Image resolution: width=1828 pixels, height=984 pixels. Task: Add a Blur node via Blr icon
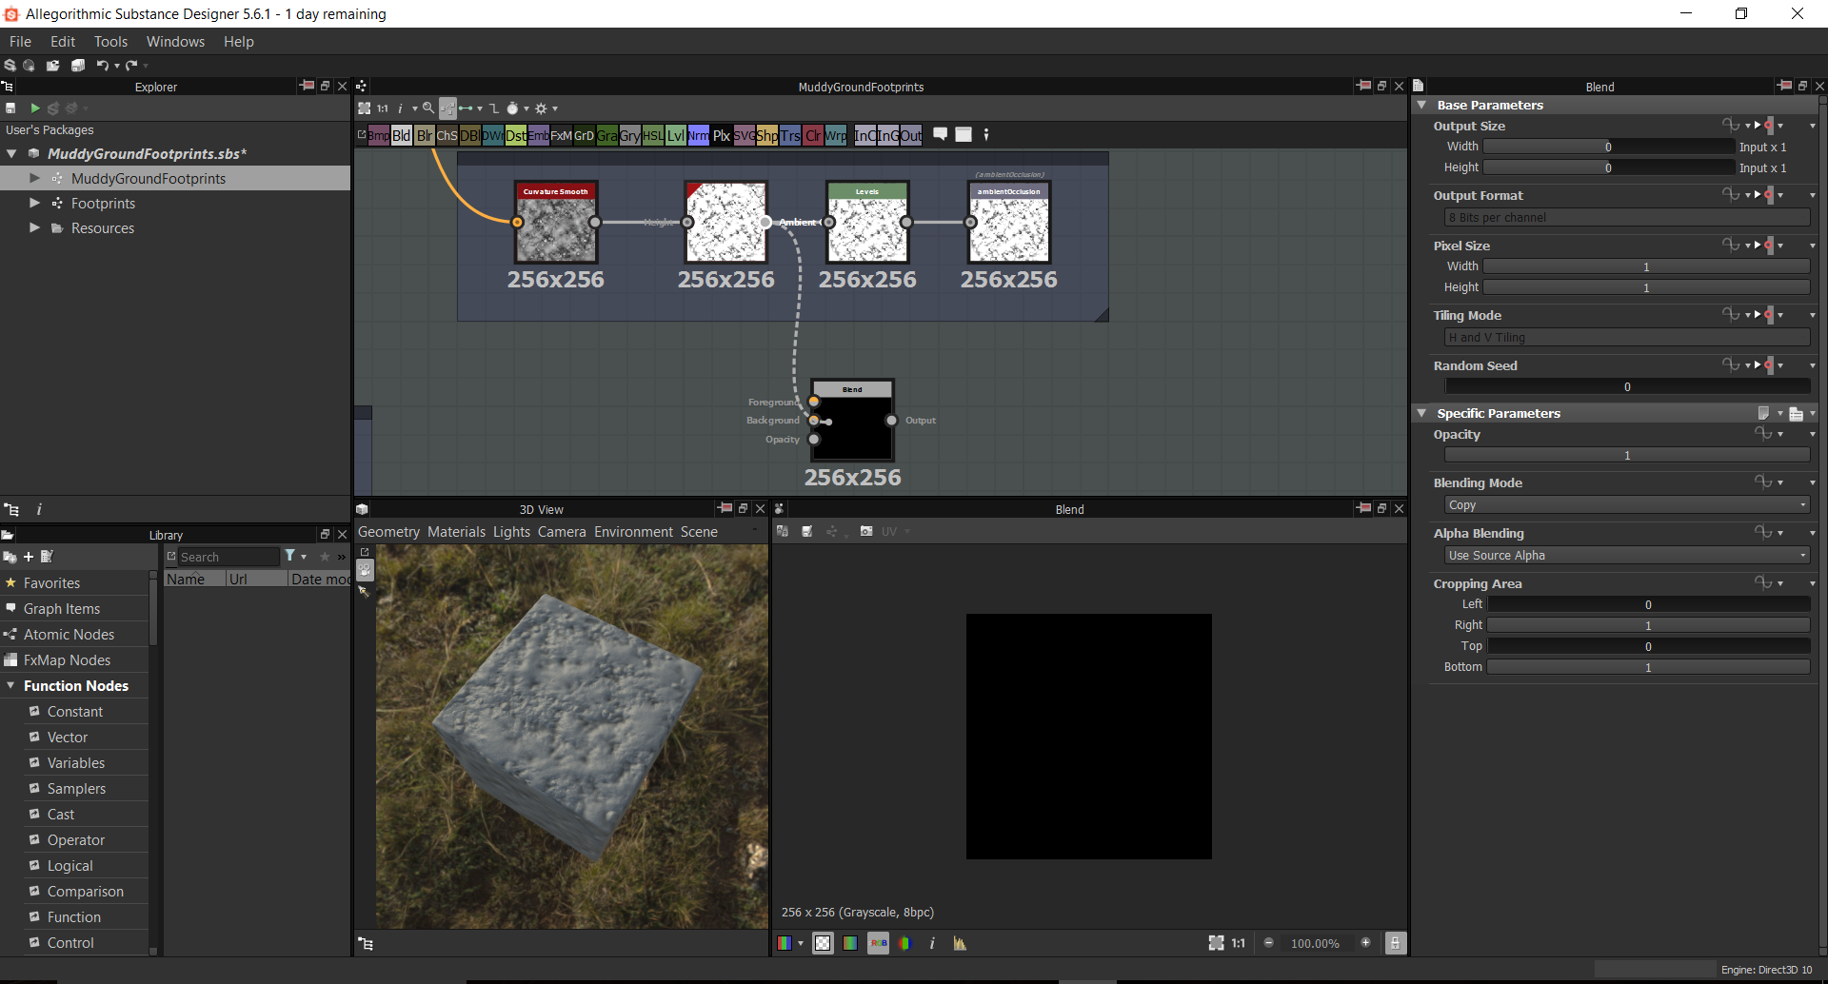click(425, 135)
